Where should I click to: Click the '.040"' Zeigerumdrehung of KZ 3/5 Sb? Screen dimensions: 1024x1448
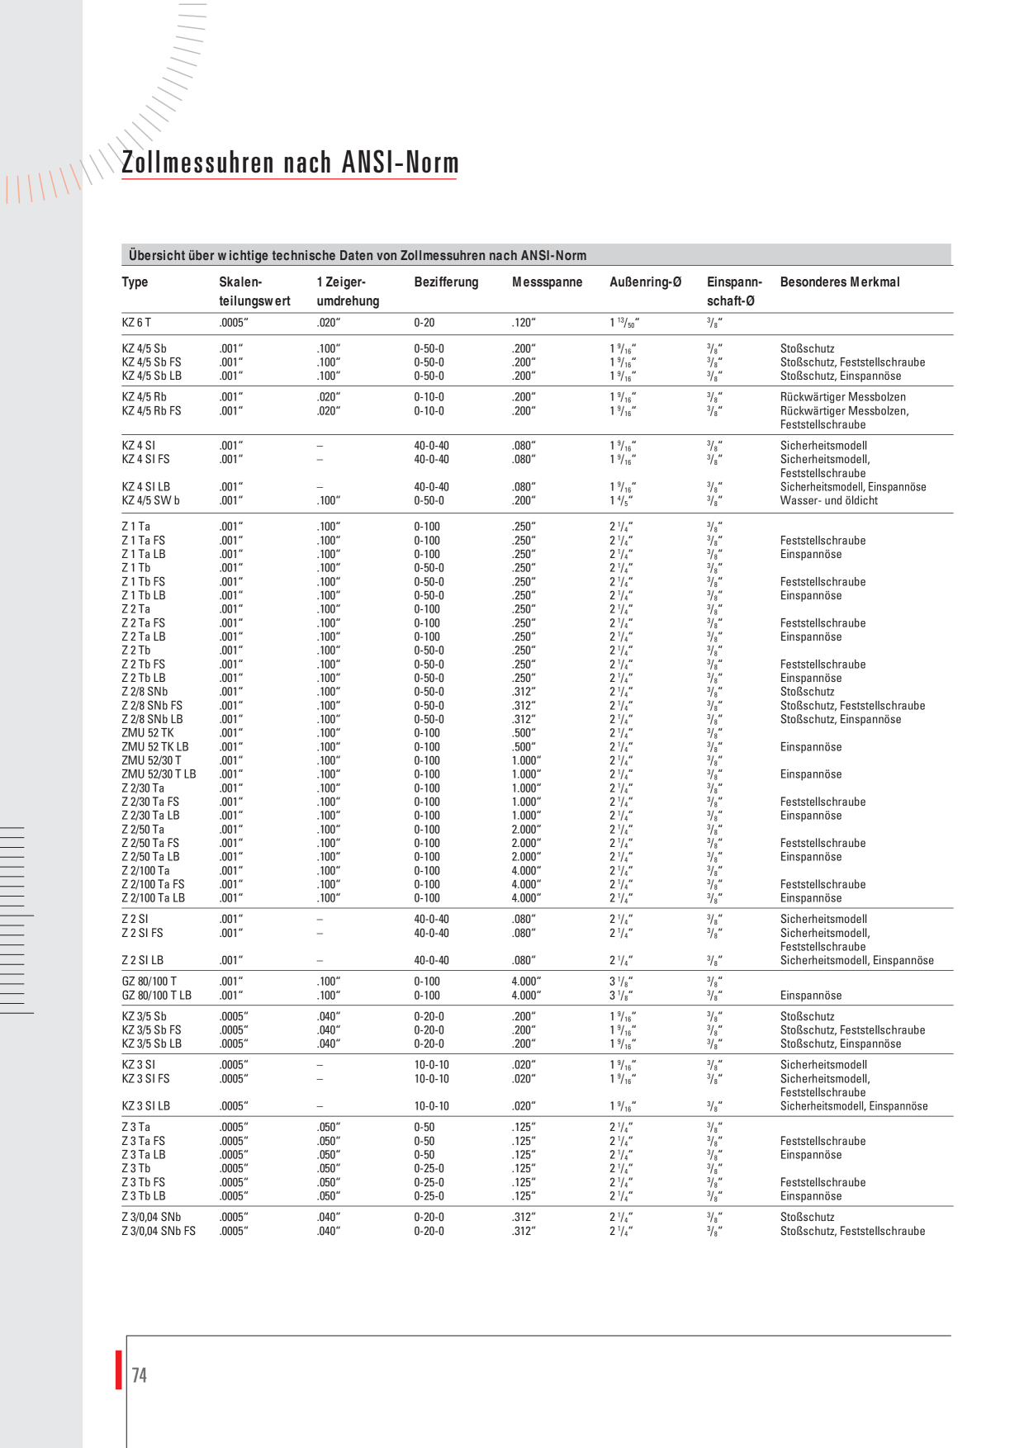point(328,1016)
